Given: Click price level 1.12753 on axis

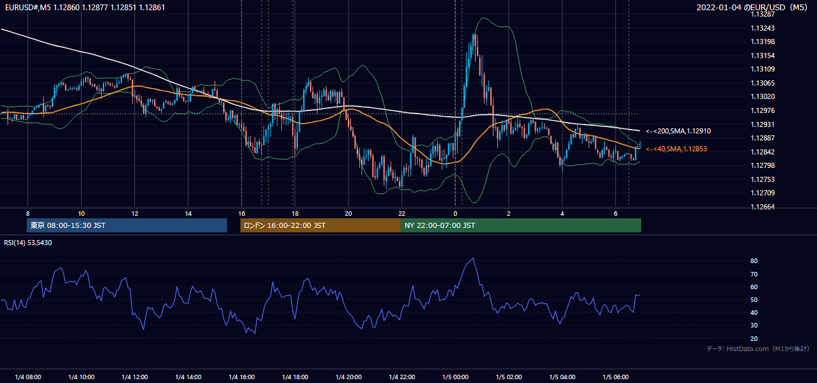Looking at the screenshot, I should pos(763,179).
